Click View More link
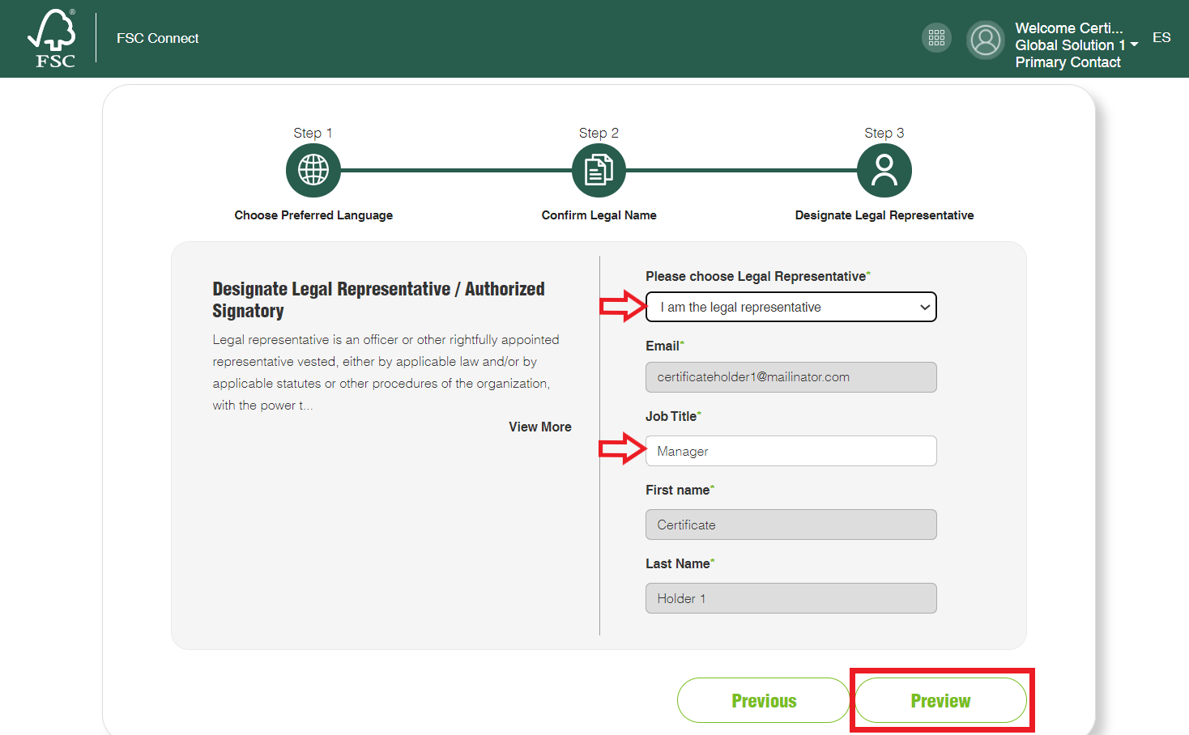 [539, 427]
